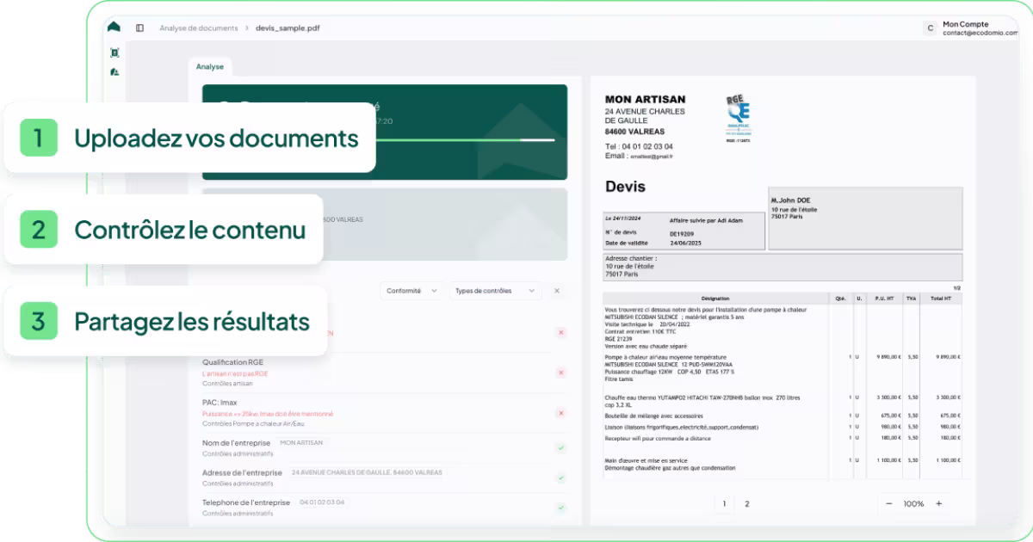Click green check for Nom de l'entreprise
The height and width of the screenshot is (542, 1033).
(x=560, y=447)
